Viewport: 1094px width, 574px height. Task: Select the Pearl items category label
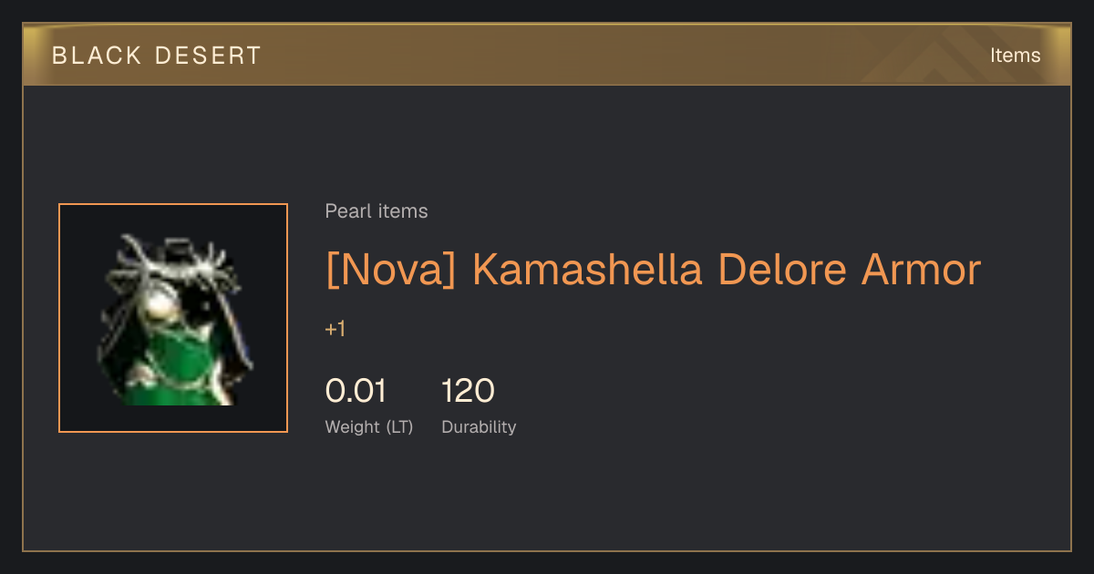tap(377, 211)
